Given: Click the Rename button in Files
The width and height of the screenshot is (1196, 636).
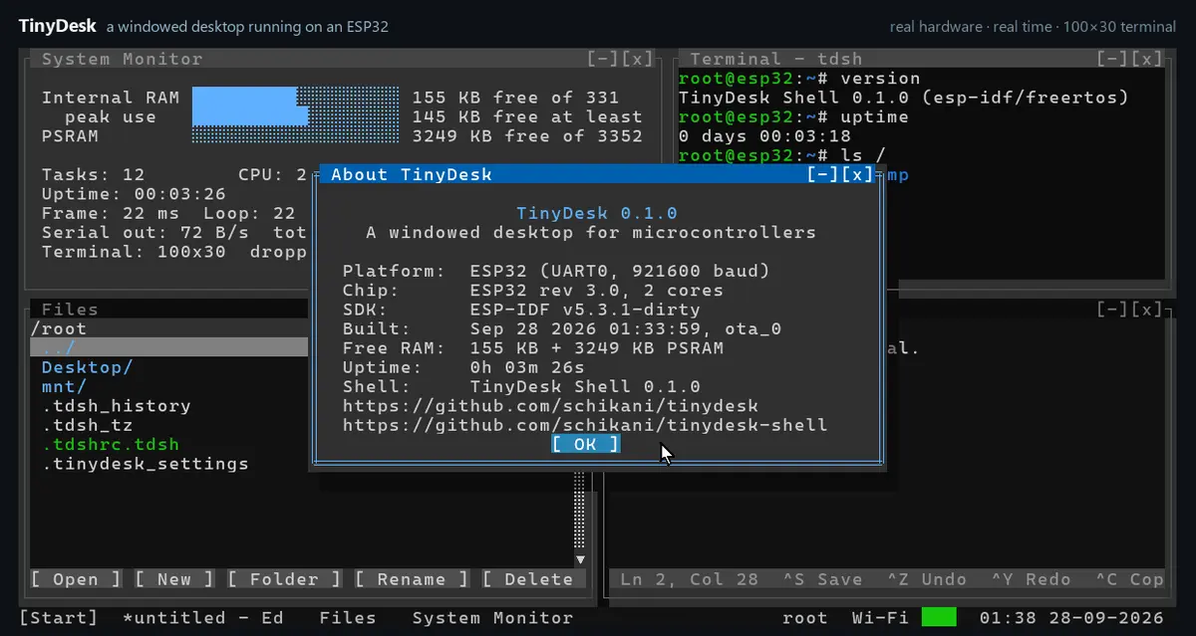Looking at the screenshot, I should (412, 579).
